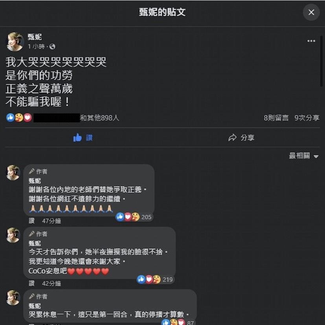Click 甄妮 name in first comment
Image resolution: width=325 pixels, height=325 pixels.
point(35,181)
